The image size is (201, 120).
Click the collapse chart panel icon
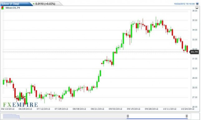[x=197, y=7]
